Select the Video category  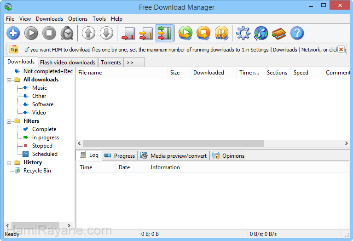coord(39,113)
